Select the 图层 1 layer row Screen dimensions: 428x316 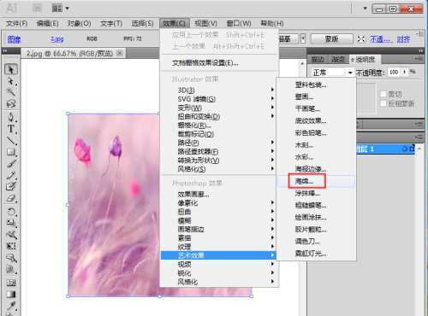(x=385, y=149)
